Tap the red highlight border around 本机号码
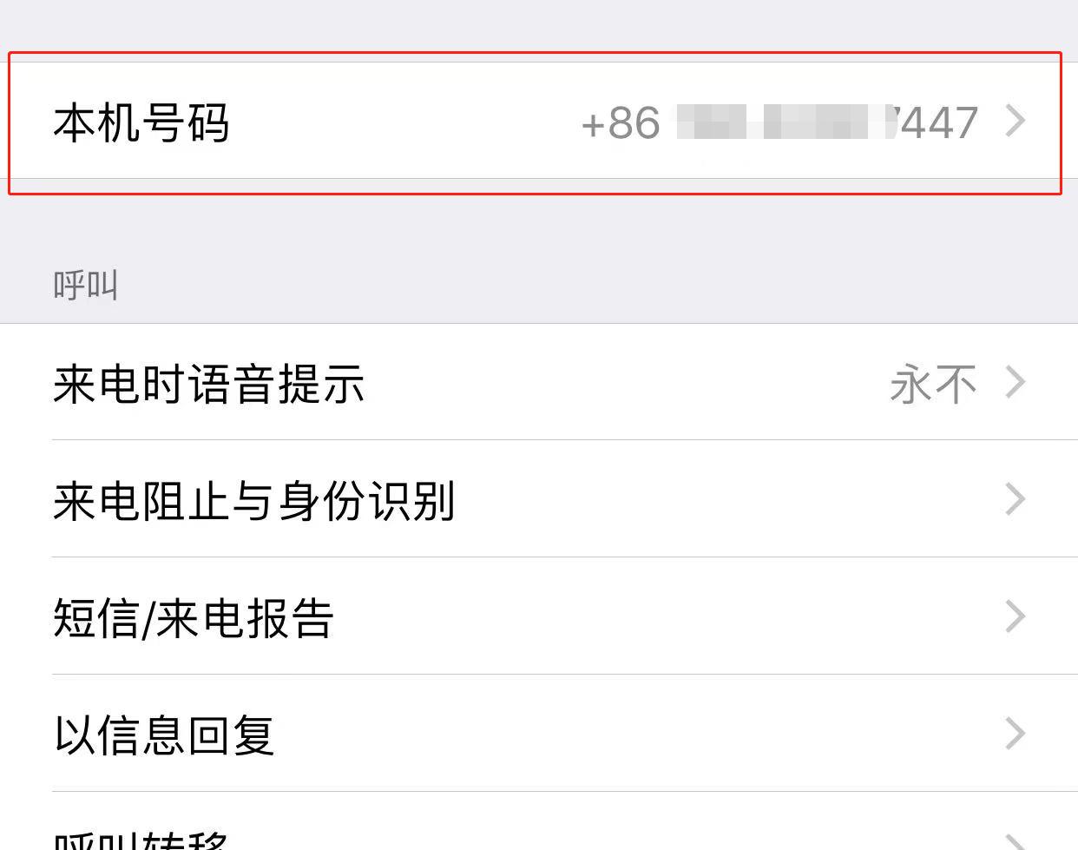Screen dimensions: 1078x850 (535, 54)
